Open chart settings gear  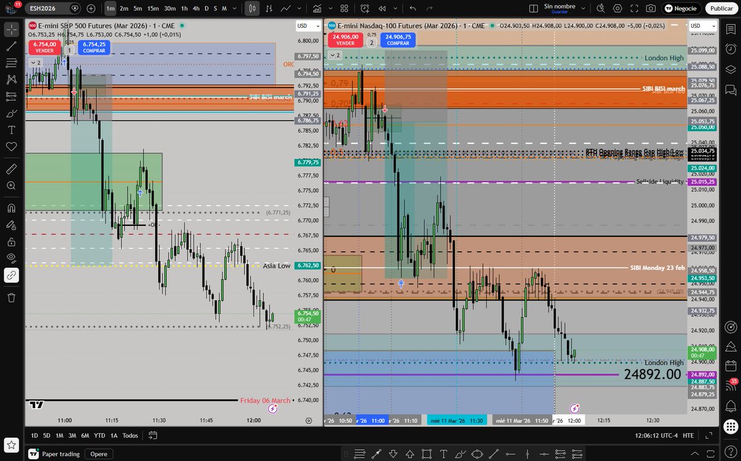point(617,9)
